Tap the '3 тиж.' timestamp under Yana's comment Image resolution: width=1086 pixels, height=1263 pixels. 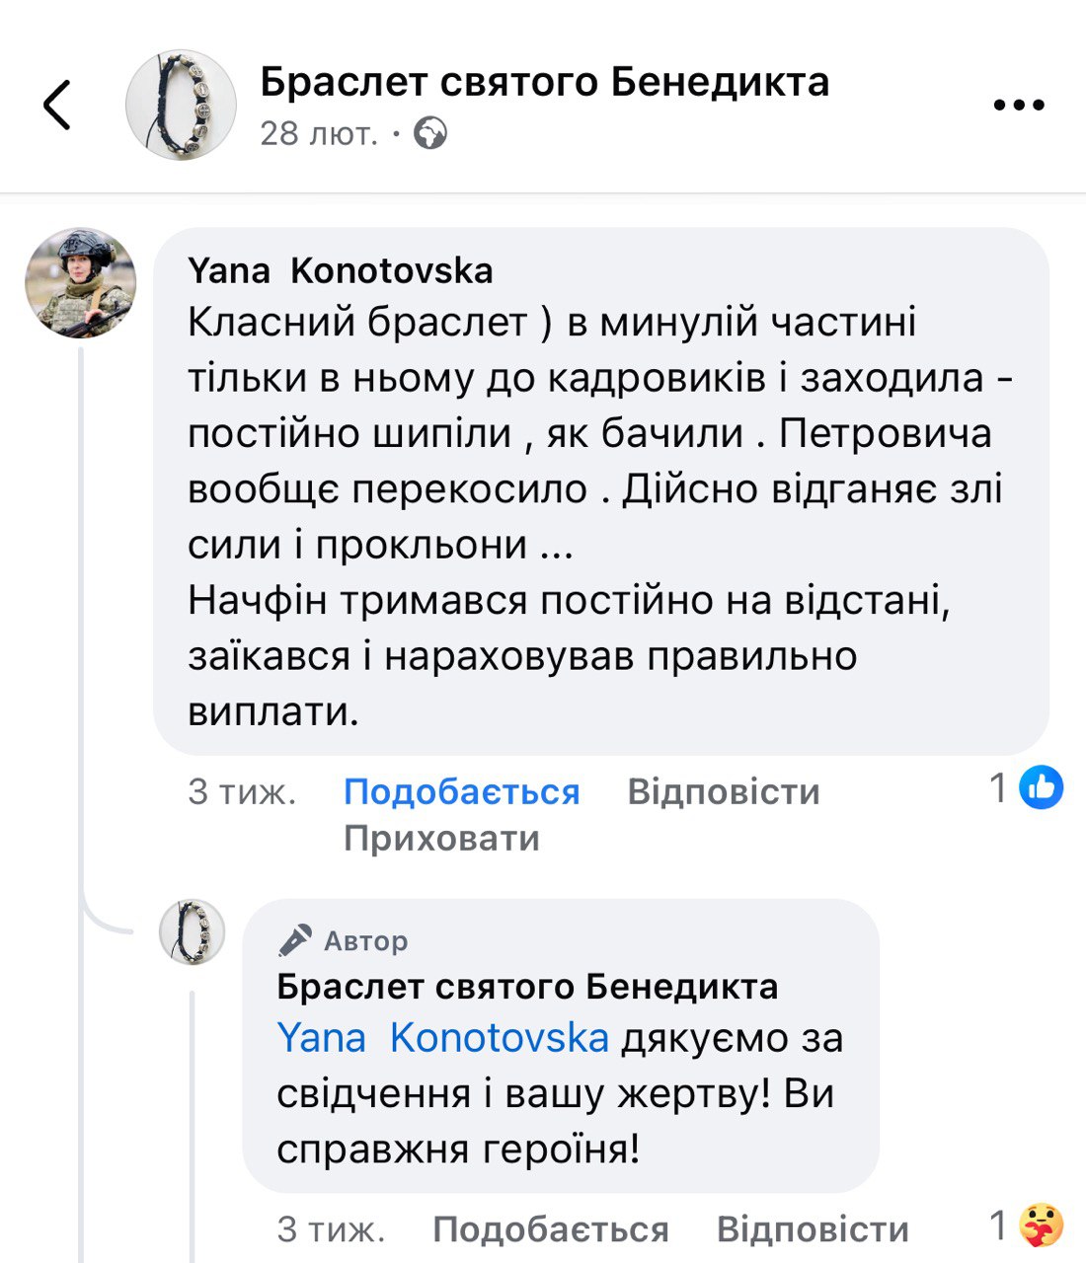coord(242,791)
